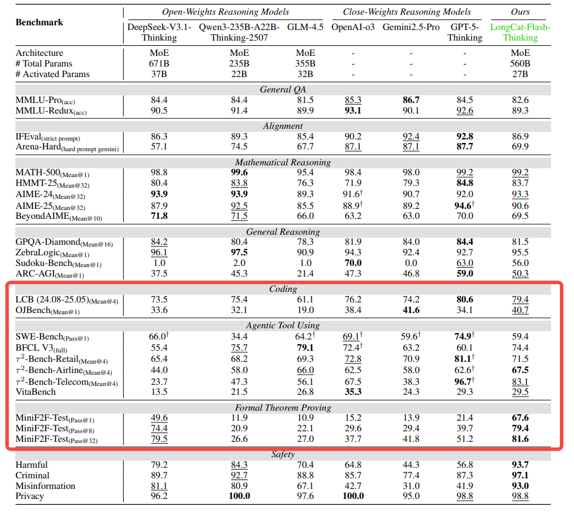This screenshot has width=574, height=526.
Task: Click the 'GPT-5-Thinking' column header
Action: click(x=465, y=32)
